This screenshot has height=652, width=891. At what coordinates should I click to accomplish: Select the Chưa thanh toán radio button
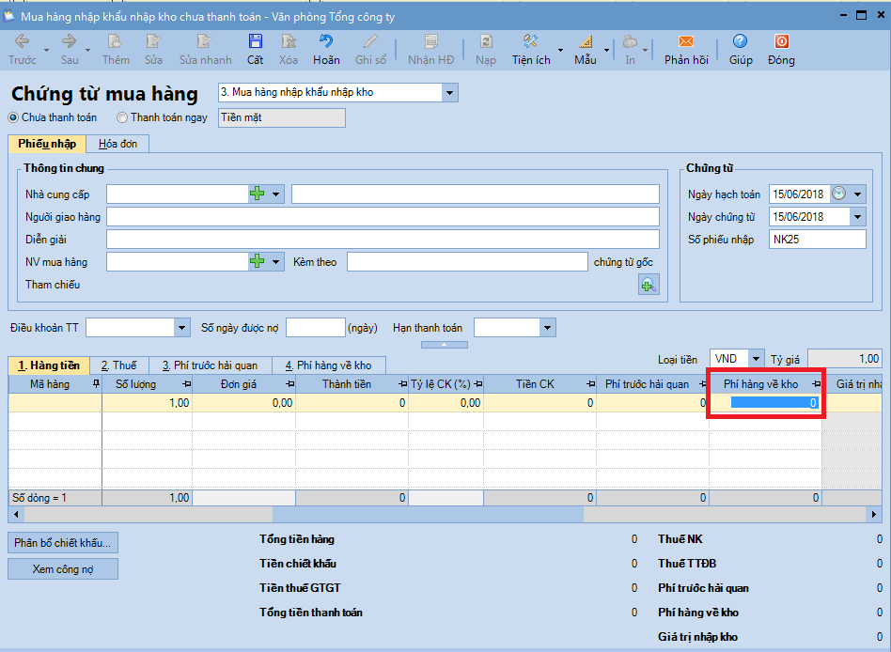[x=13, y=117]
